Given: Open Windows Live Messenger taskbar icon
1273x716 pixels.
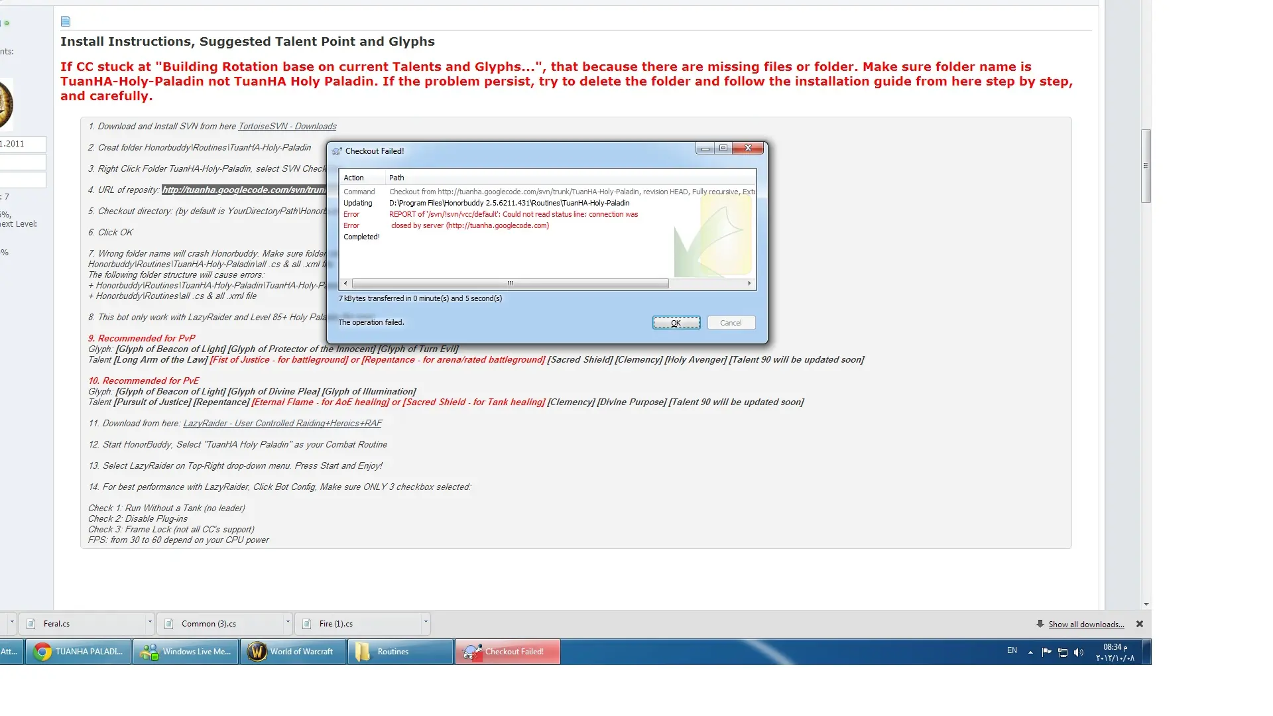Looking at the screenshot, I should click(x=186, y=652).
